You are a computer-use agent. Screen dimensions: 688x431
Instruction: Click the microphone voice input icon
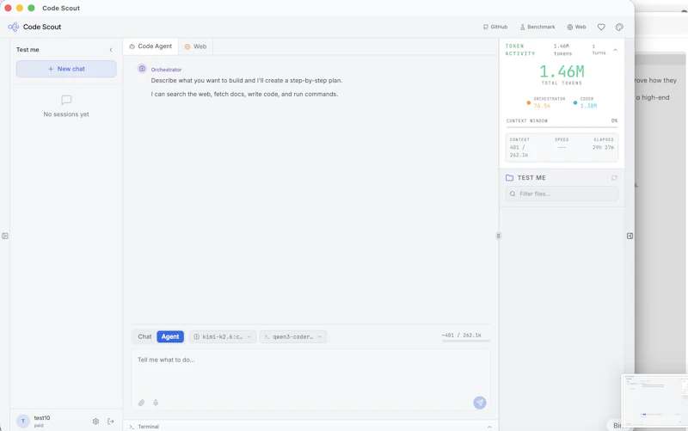(156, 403)
